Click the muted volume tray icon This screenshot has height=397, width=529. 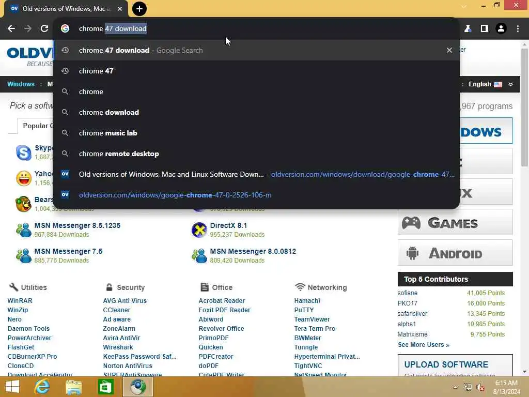480,387
